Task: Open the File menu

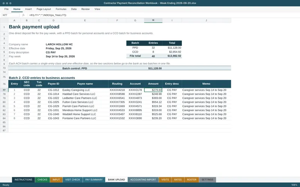Action: pos(6,9)
